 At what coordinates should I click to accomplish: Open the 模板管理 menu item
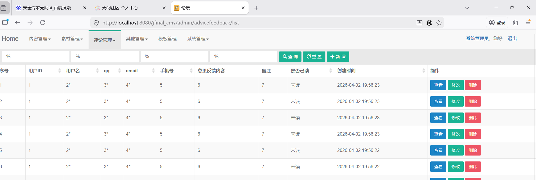[167, 39]
